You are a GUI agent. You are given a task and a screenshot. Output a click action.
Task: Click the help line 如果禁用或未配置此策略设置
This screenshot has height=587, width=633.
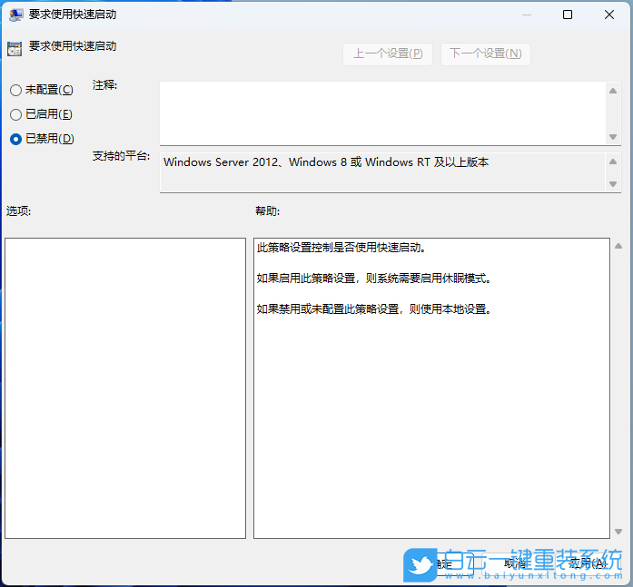tap(374, 309)
